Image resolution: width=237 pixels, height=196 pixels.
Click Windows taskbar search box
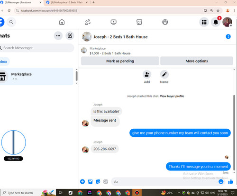coord(28,193)
